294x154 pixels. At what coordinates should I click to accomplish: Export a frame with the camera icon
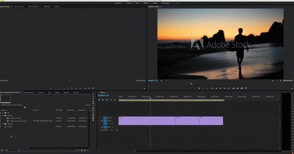[242, 88]
